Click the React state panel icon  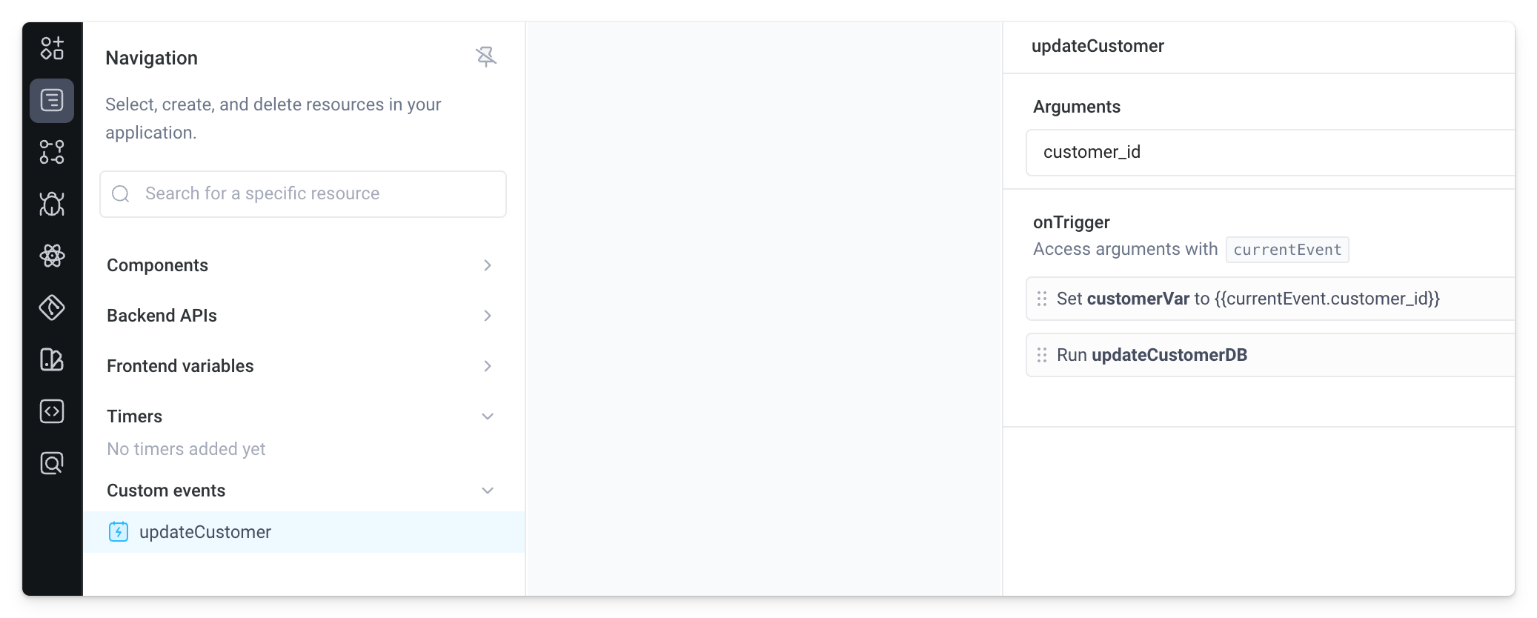pos(51,256)
